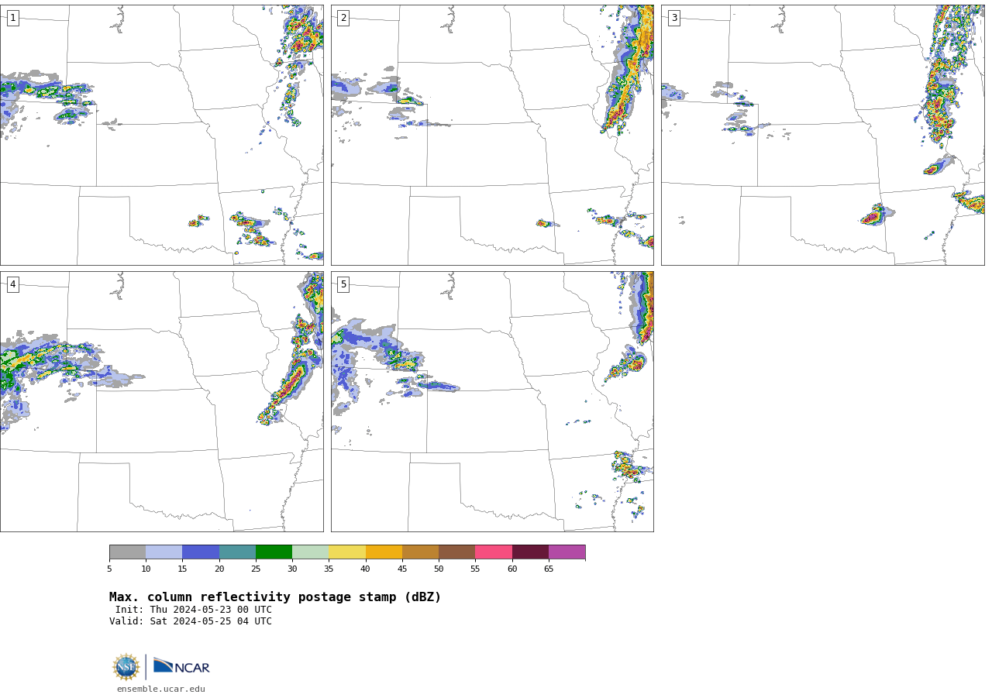
Task: Click the colorbar tick label 50
Action: [439, 569]
